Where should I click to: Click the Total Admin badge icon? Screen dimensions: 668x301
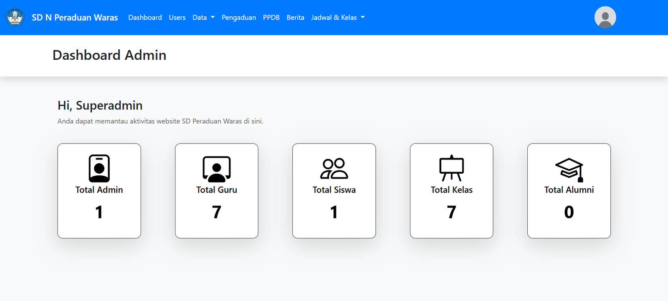click(x=99, y=168)
